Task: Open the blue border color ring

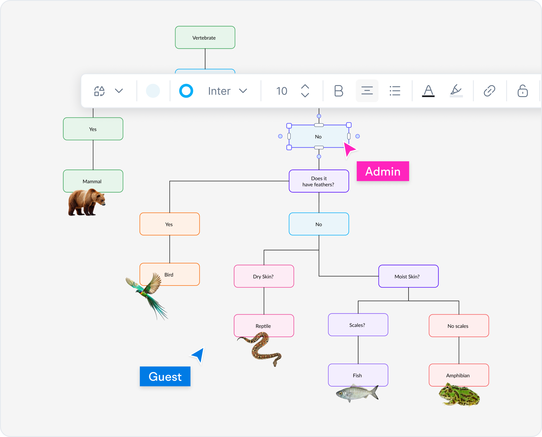Action: tap(186, 91)
